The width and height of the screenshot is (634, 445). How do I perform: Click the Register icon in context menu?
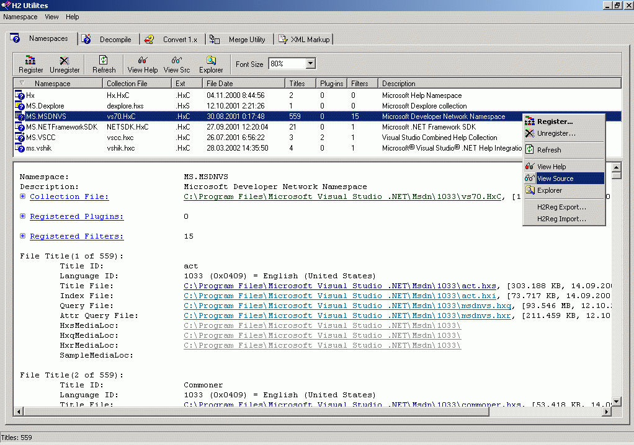(x=530, y=121)
